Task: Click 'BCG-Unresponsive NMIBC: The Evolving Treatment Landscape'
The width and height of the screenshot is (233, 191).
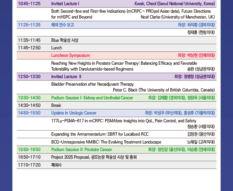Action: (x=106, y=142)
